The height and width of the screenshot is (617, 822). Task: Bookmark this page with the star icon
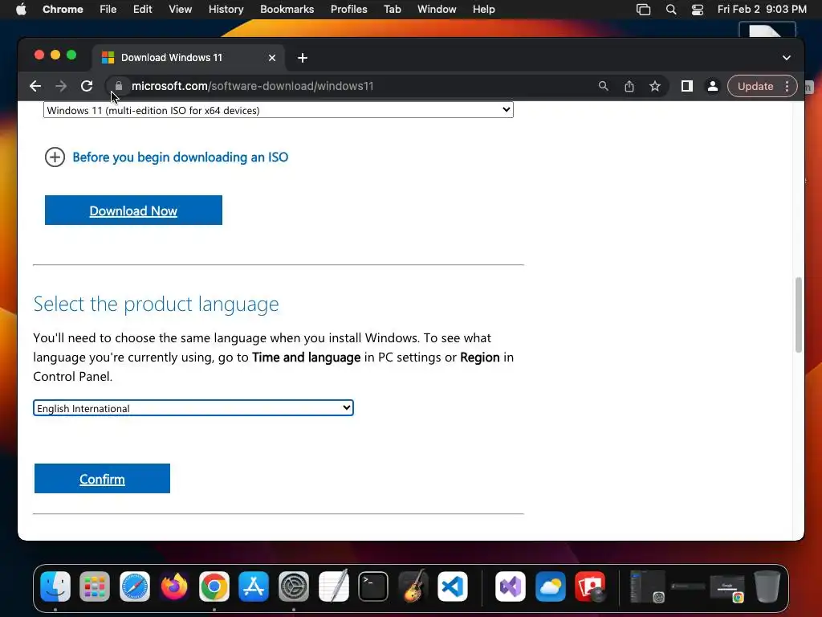(x=655, y=86)
